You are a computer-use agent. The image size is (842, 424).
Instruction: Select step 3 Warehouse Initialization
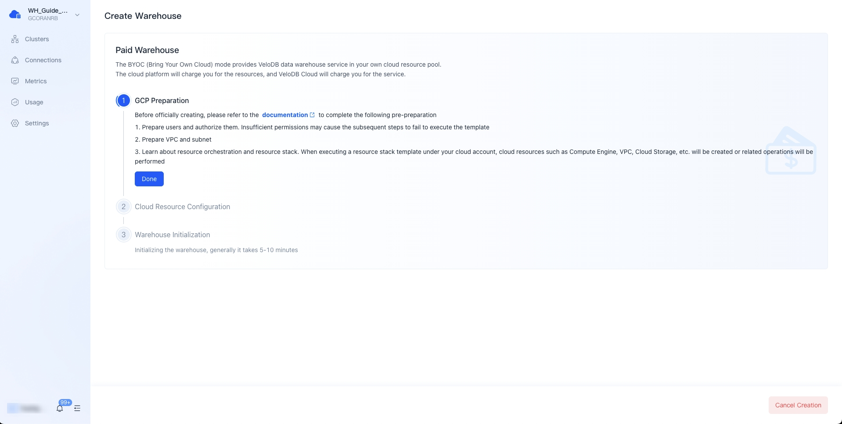172,235
